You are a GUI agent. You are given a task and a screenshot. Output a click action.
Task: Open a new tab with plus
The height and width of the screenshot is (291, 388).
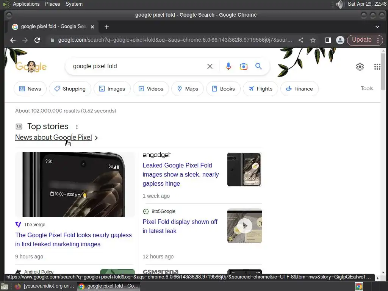[106, 27]
